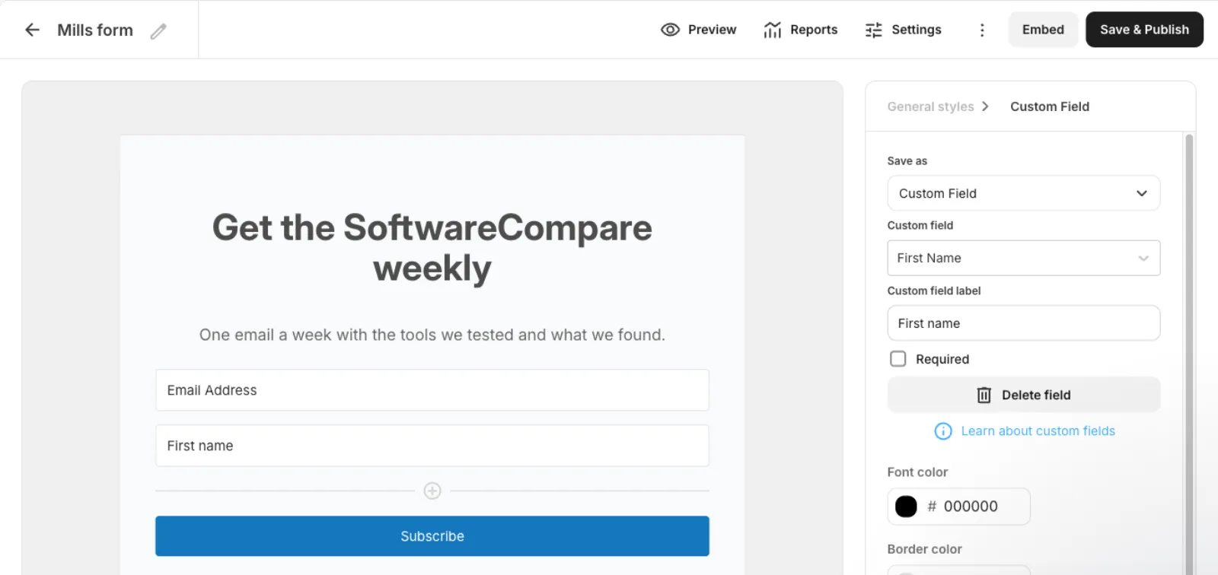Click the Custom field label input
Screen dimensions: 1218x575
tap(1024, 323)
